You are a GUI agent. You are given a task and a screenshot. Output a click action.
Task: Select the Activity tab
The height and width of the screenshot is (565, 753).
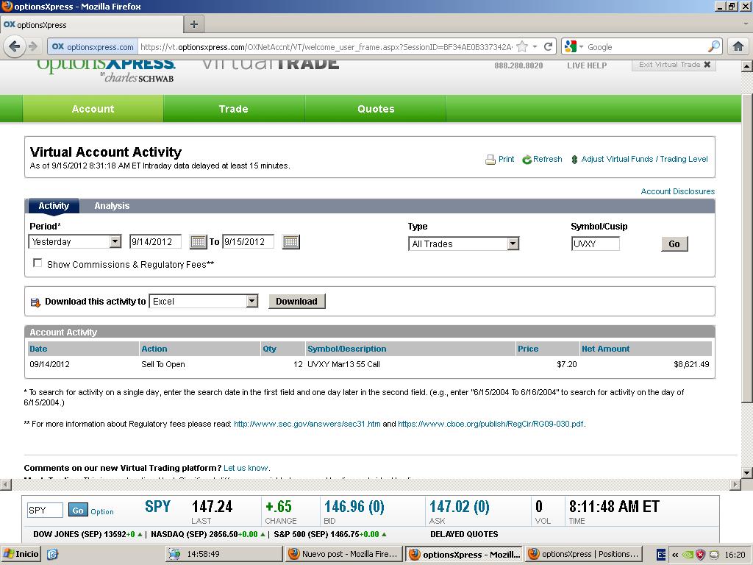(x=54, y=206)
